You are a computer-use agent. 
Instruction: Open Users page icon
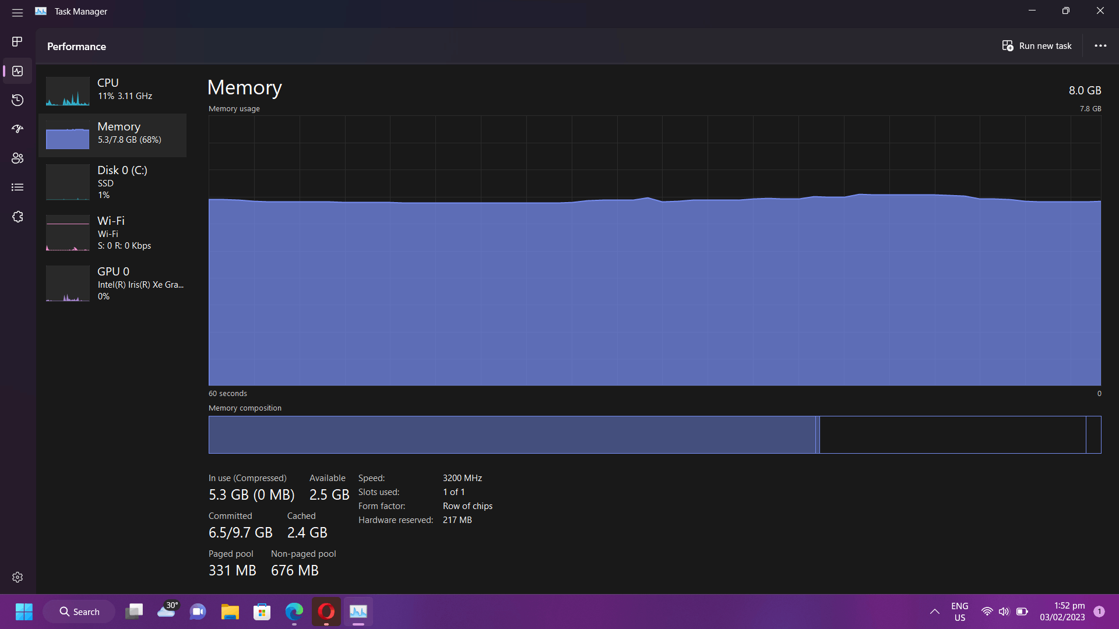17,158
